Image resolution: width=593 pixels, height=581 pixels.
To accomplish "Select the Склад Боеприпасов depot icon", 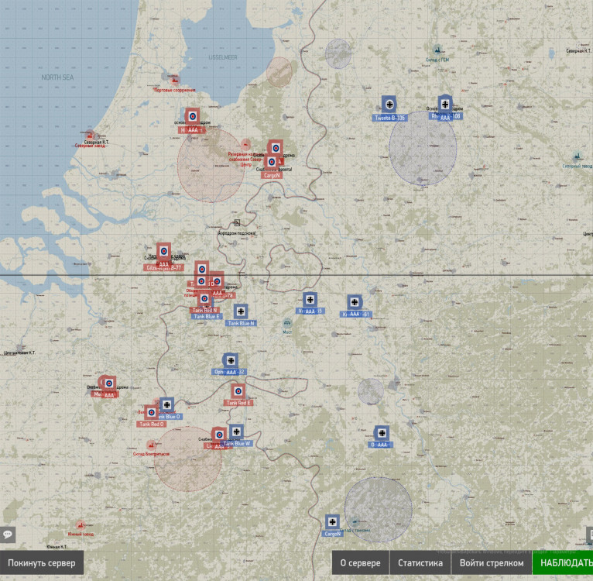I will coord(151,445).
